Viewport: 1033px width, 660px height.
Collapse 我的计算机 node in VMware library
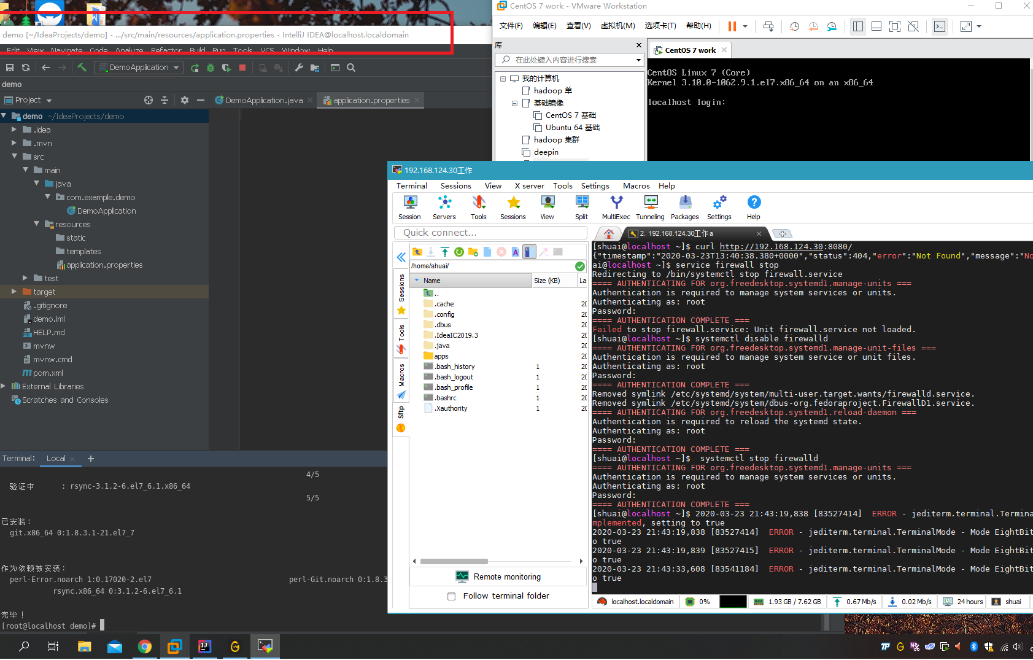coord(503,79)
